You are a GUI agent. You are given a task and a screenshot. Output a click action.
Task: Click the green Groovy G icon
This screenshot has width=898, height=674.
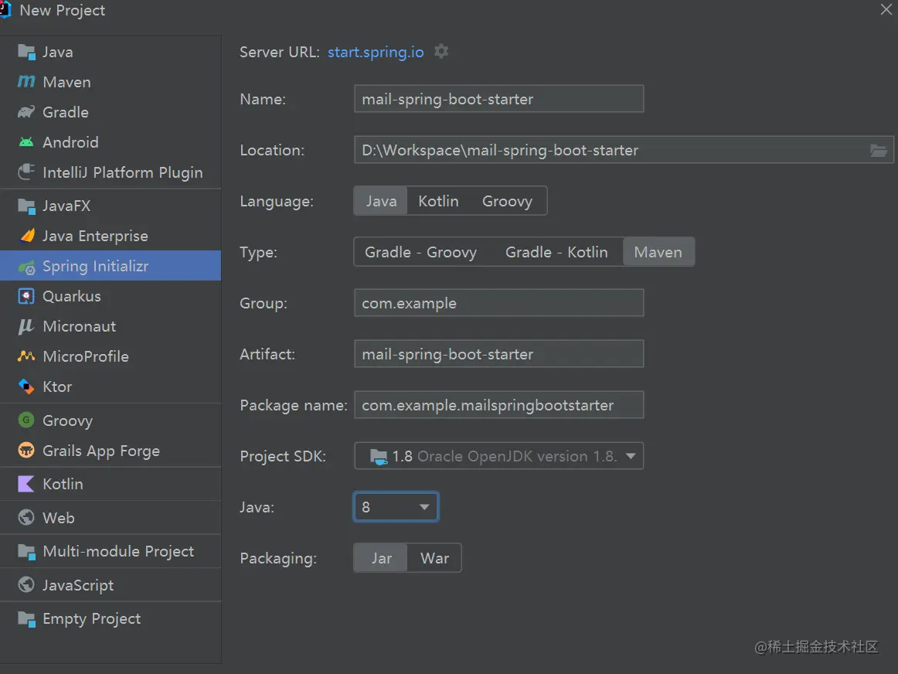pyautogui.click(x=26, y=420)
